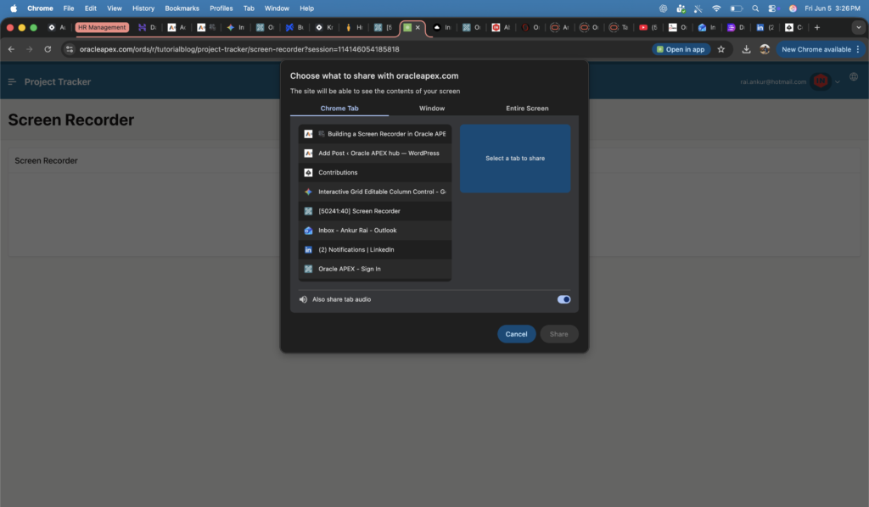
Task: Open the Apple menu
Action: (x=14, y=8)
